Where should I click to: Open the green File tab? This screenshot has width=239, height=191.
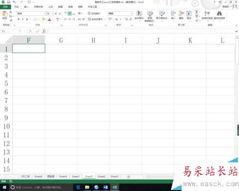[x=5, y=7]
